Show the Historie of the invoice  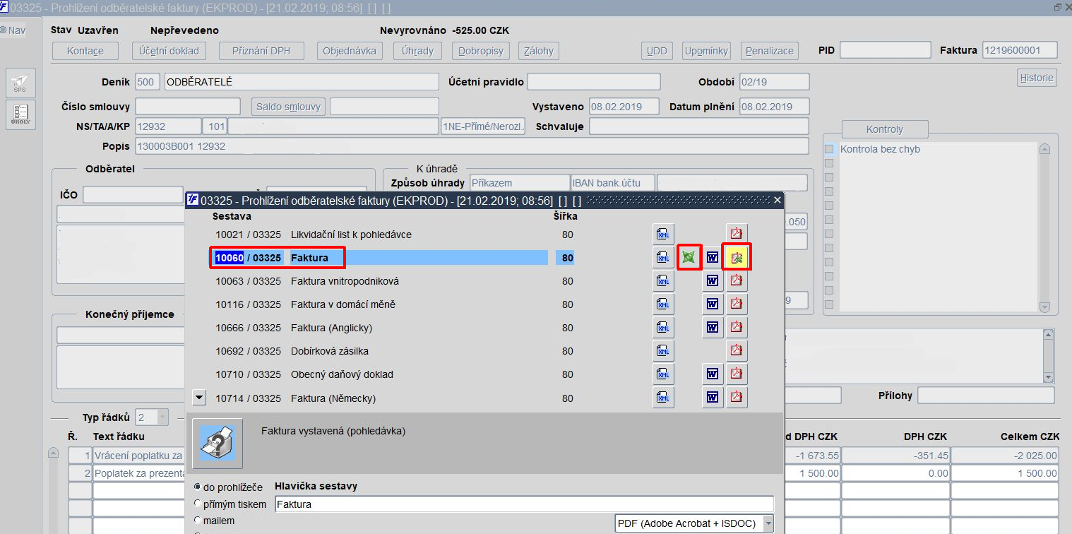1037,78
